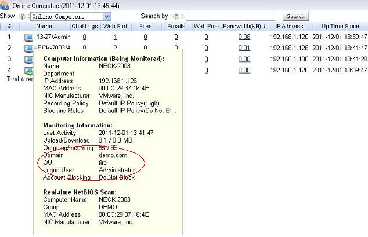This screenshot has width=368, height=237.
Task: Sort by Bandwidth(KB) column header
Action: point(244,27)
